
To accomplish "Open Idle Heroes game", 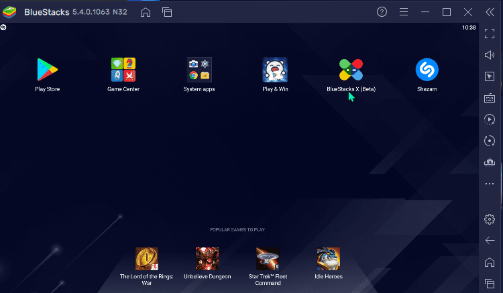I will pyautogui.click(x=329, y=259).
